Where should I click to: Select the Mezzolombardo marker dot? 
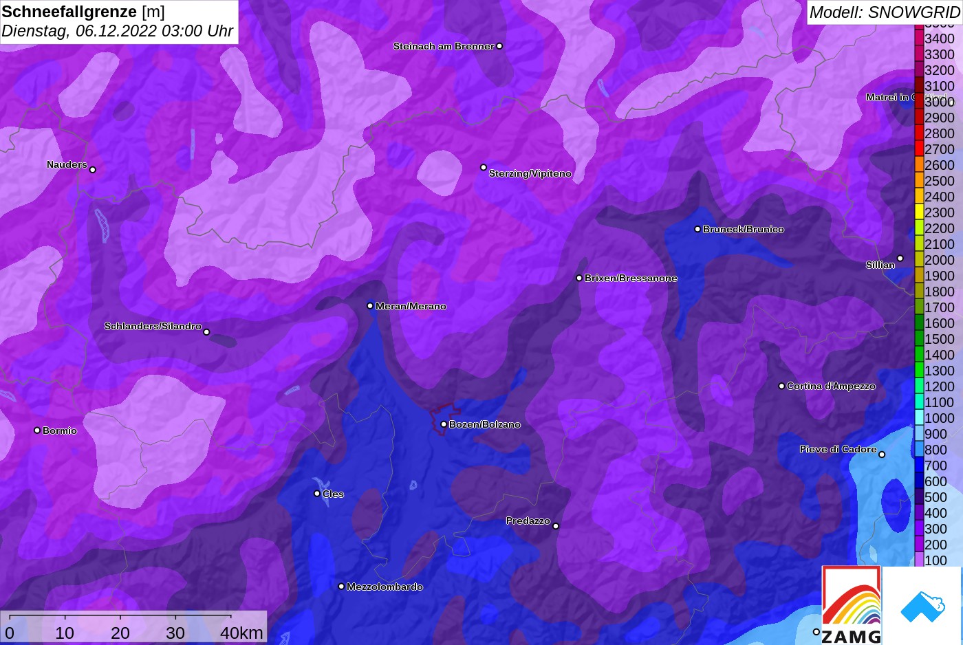point(341,587)
